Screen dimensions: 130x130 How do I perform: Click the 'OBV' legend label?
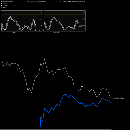tap(4, 8)
